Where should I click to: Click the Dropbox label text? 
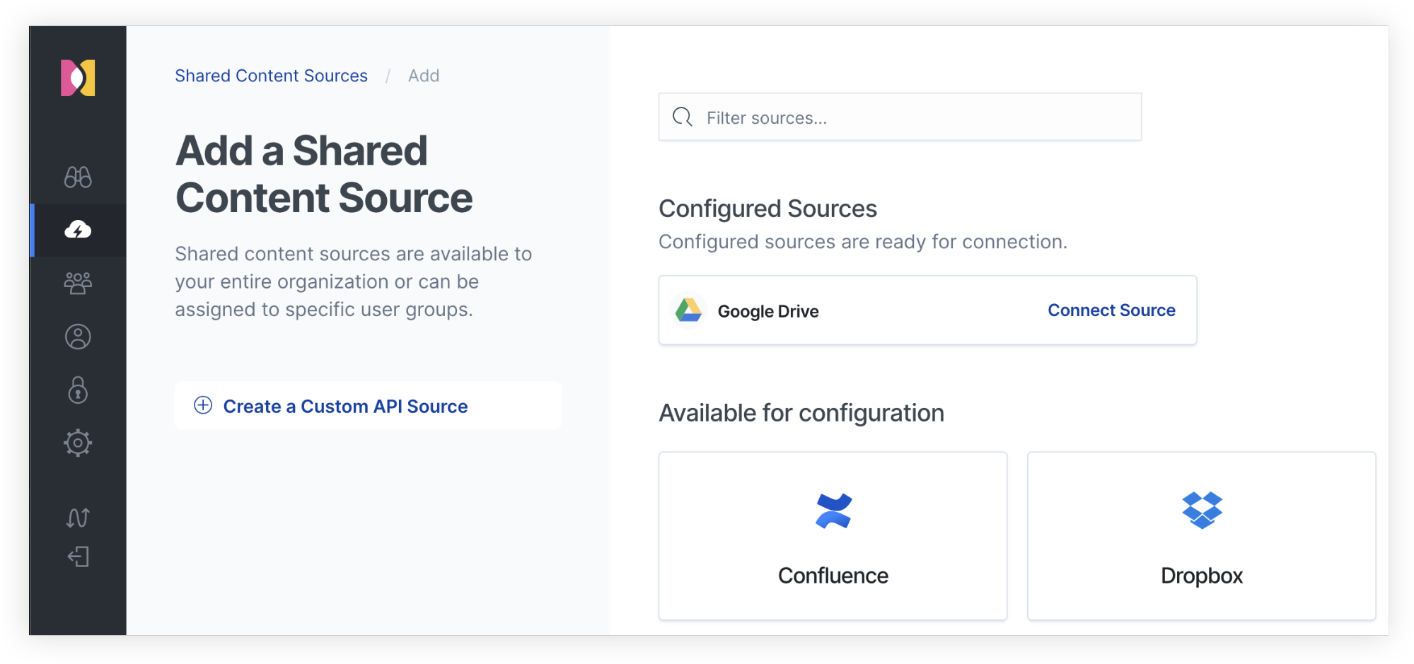coord(1202,576)
